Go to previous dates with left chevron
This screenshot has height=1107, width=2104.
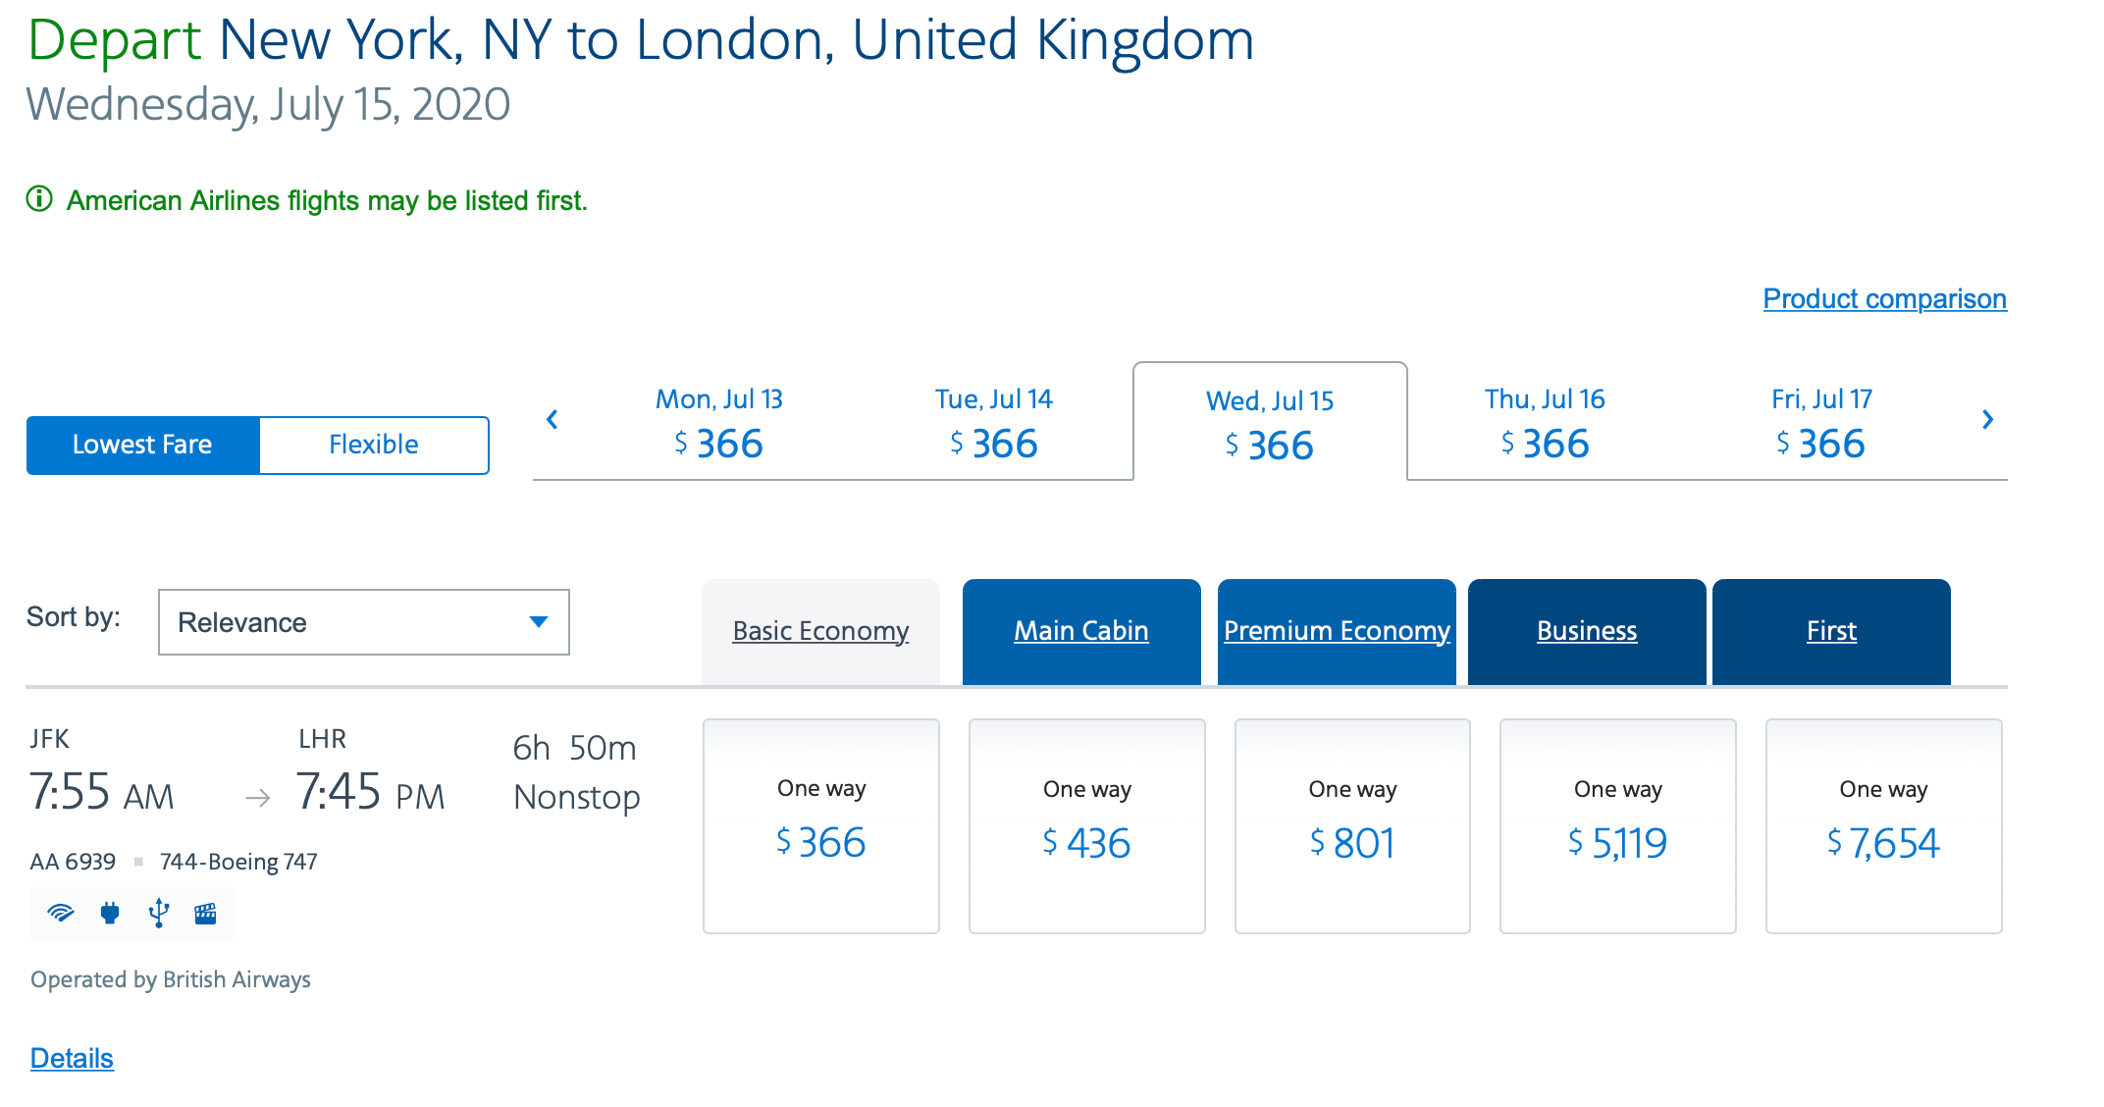coord(552,420)
